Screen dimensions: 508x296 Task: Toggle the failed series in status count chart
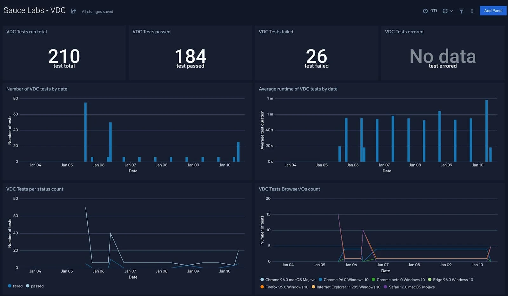coord(9,286)
